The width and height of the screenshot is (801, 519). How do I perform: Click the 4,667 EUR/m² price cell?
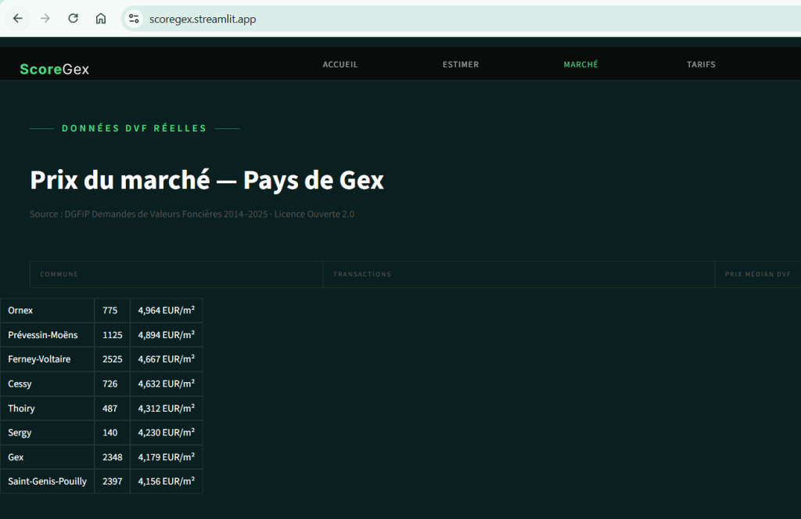[167, 359]
